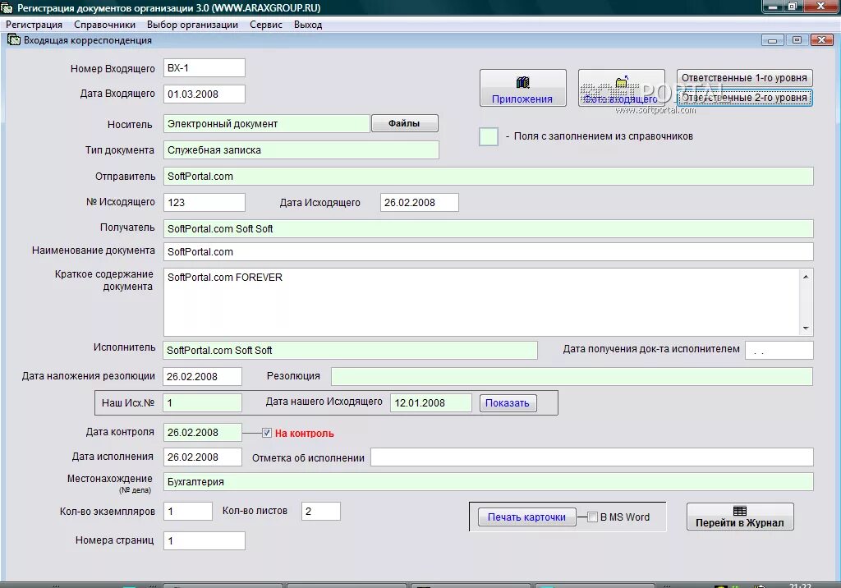841x588 pixels.
Task: Select the Резолюция reference field
Action: (572, 376)
